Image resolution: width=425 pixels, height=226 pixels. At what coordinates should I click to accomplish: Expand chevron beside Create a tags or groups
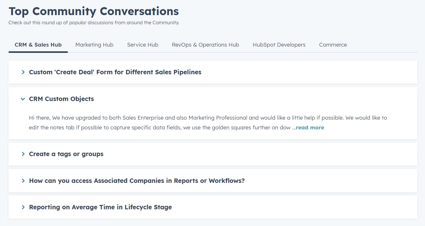[23, 154]
